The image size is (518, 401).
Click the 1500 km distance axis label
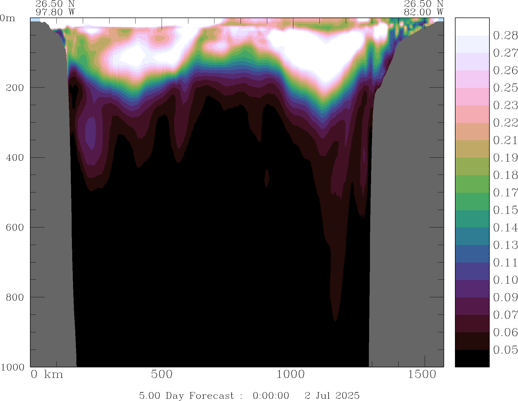pos(422,374)
